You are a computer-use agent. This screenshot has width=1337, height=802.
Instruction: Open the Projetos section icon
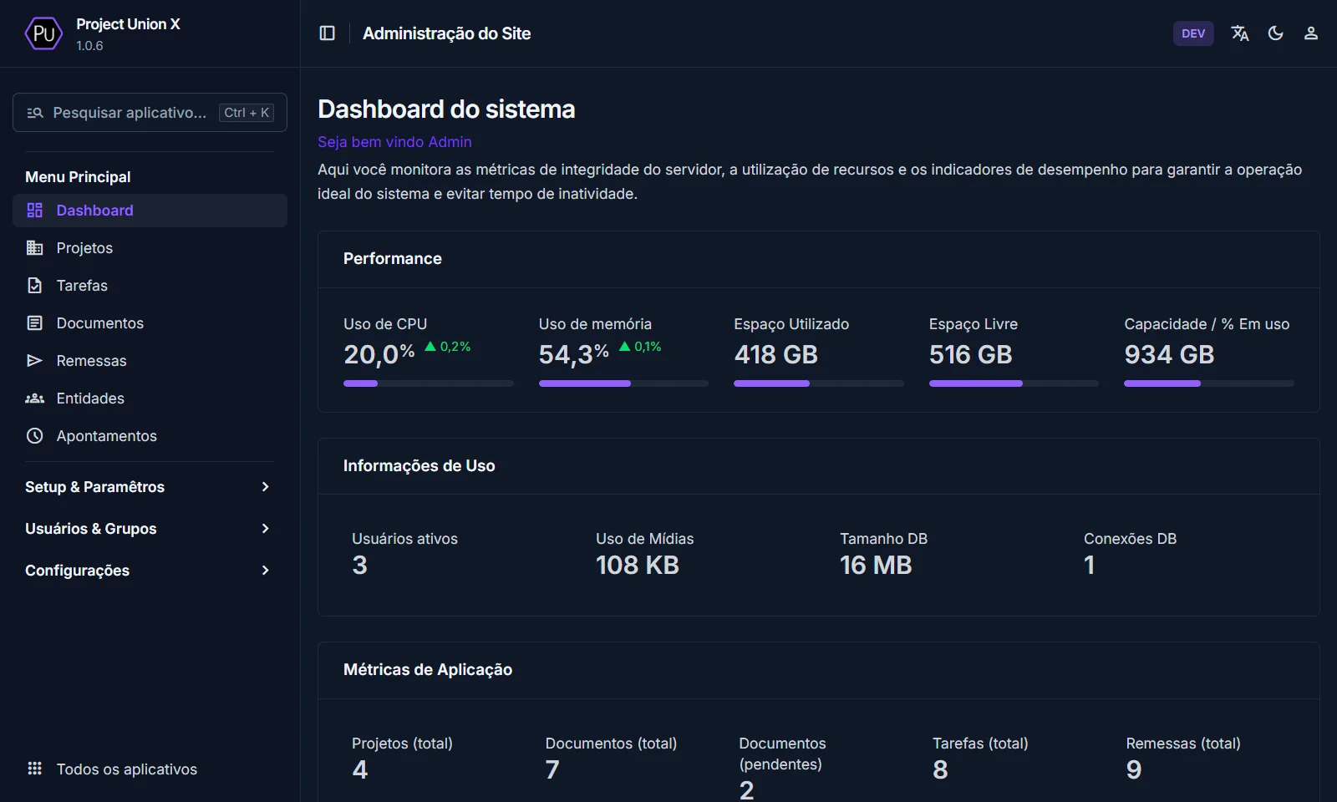click(34, 247)
